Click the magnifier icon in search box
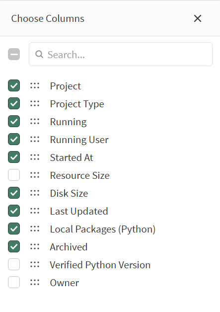220x312 pixels. [x=39, y=54]
